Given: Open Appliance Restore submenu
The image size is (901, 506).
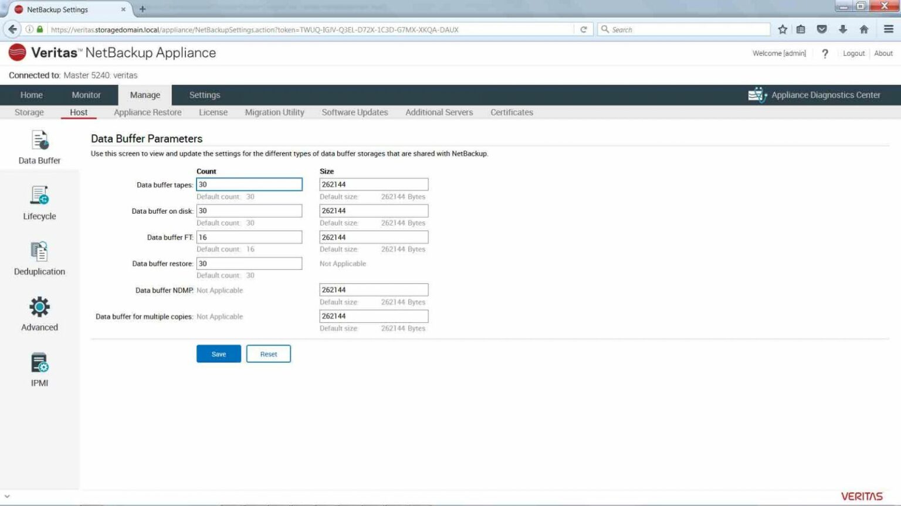Looking at the screenshot, I should (x=148, y=112).
